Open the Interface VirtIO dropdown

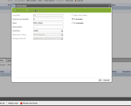click(x=48, y=31)
